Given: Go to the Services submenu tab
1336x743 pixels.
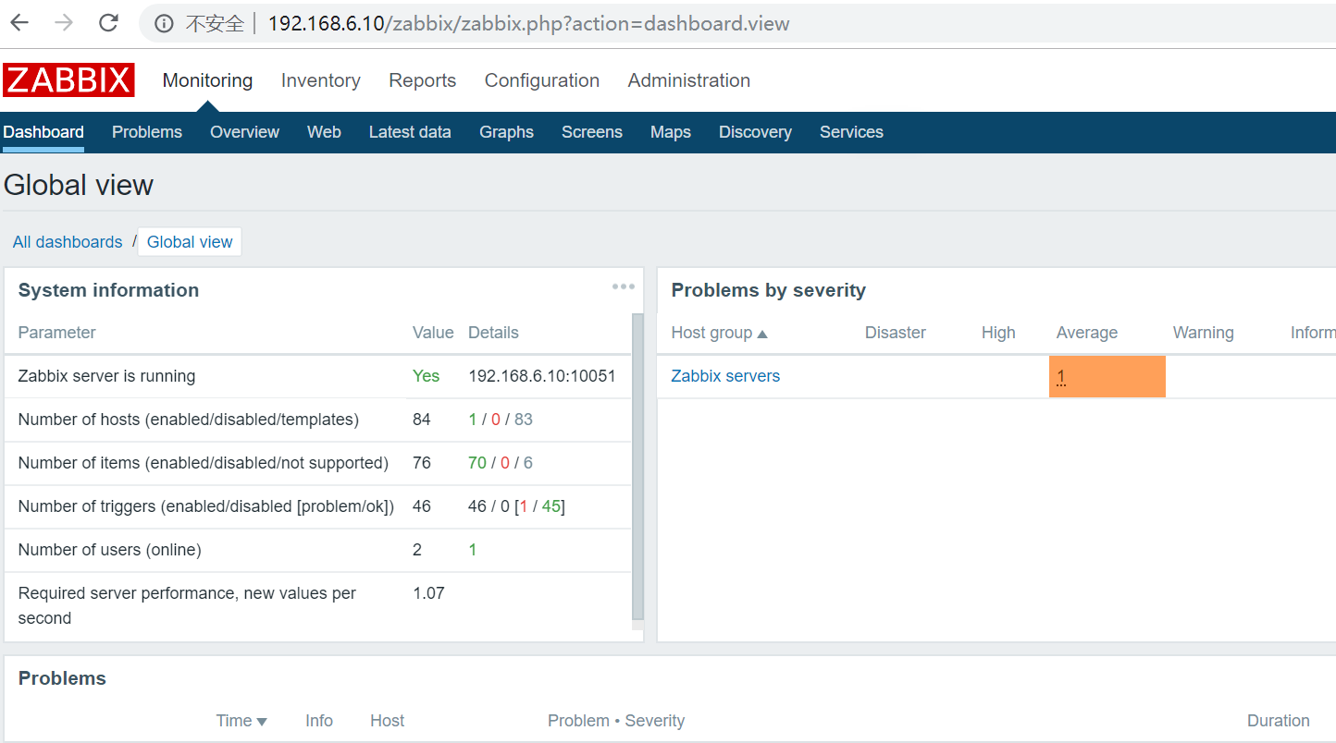Looking at the screenshot, I should pos(851,132).
